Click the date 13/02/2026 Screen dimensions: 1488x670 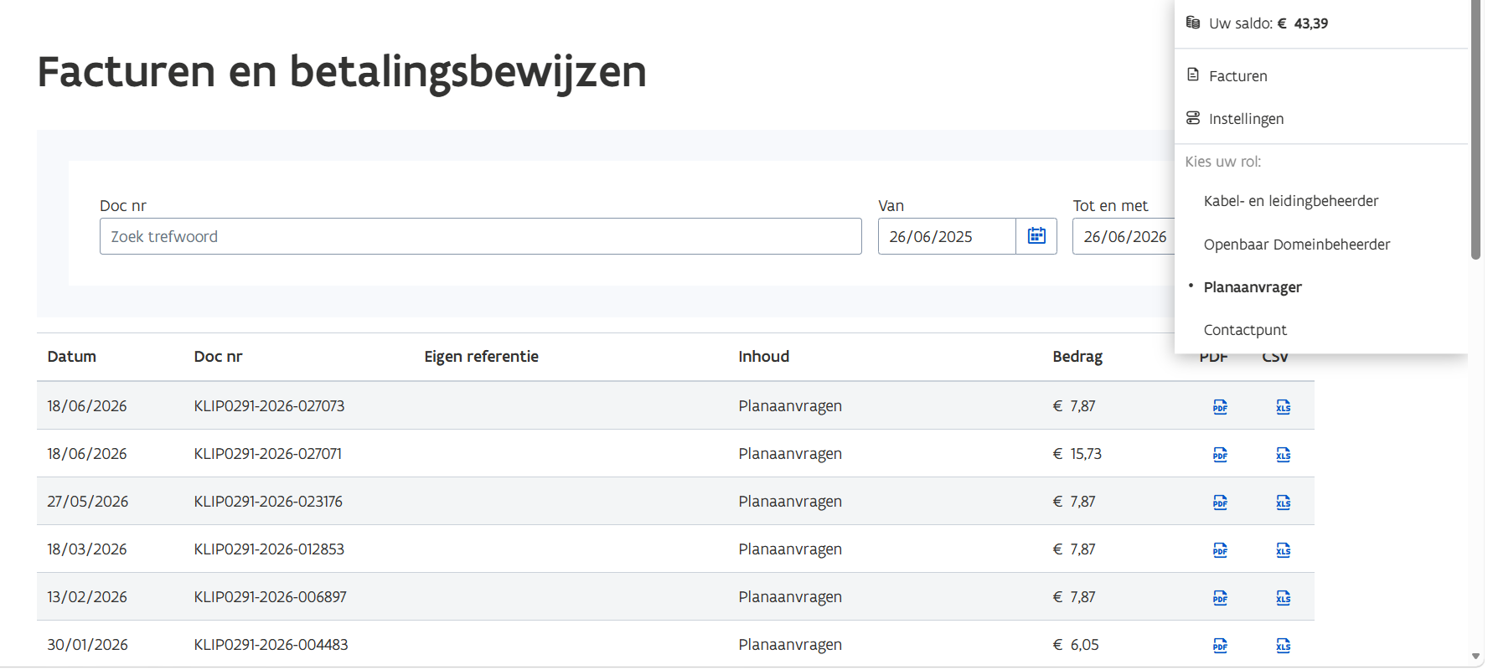tap(87, 597)
